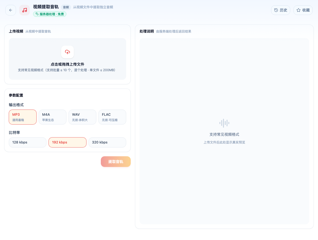Viewport: 318px width, 240px height.
Task: Choose 320 kbps bitrate
Action: [107, 142]
